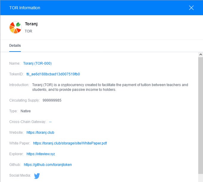Open the github.com/toranjtoken link
The image size is (203, 182).
click(x=48, y=165)
